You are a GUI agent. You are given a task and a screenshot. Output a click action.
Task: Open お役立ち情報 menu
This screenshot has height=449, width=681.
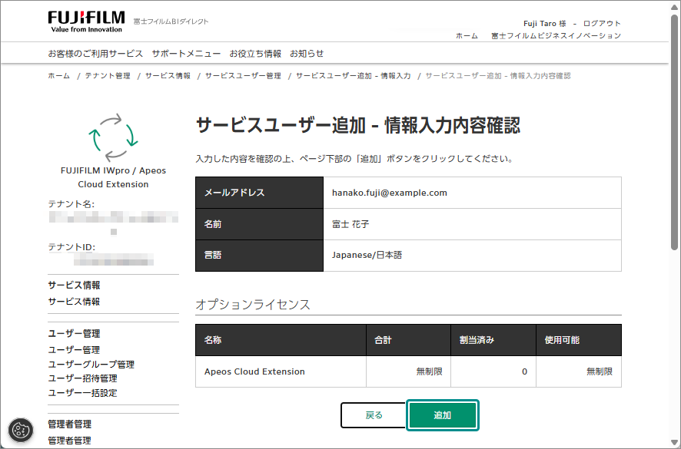(255, 54)
